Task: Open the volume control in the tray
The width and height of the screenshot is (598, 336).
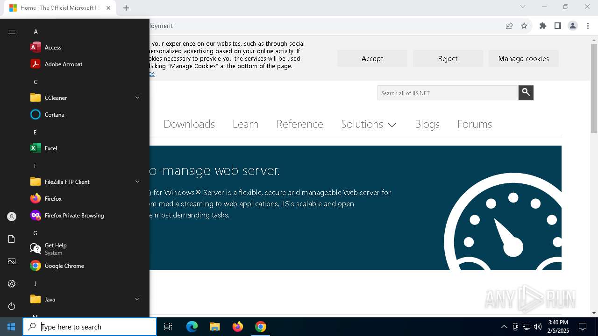Action: [x=538, y=327]
